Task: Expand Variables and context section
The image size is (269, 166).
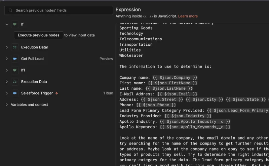Action: click(x=7, y=105)
